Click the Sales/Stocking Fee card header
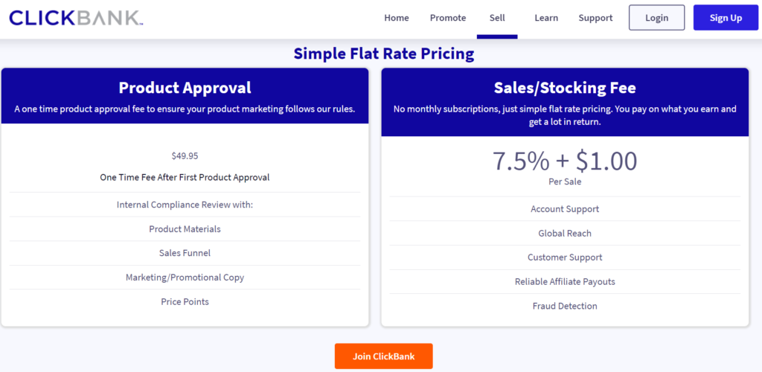Viewport: 762px width, 372px height. tap(565, 88)
